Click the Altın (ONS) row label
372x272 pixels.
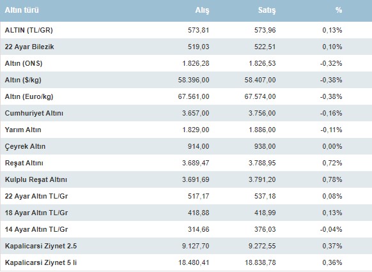coord(24,63)
